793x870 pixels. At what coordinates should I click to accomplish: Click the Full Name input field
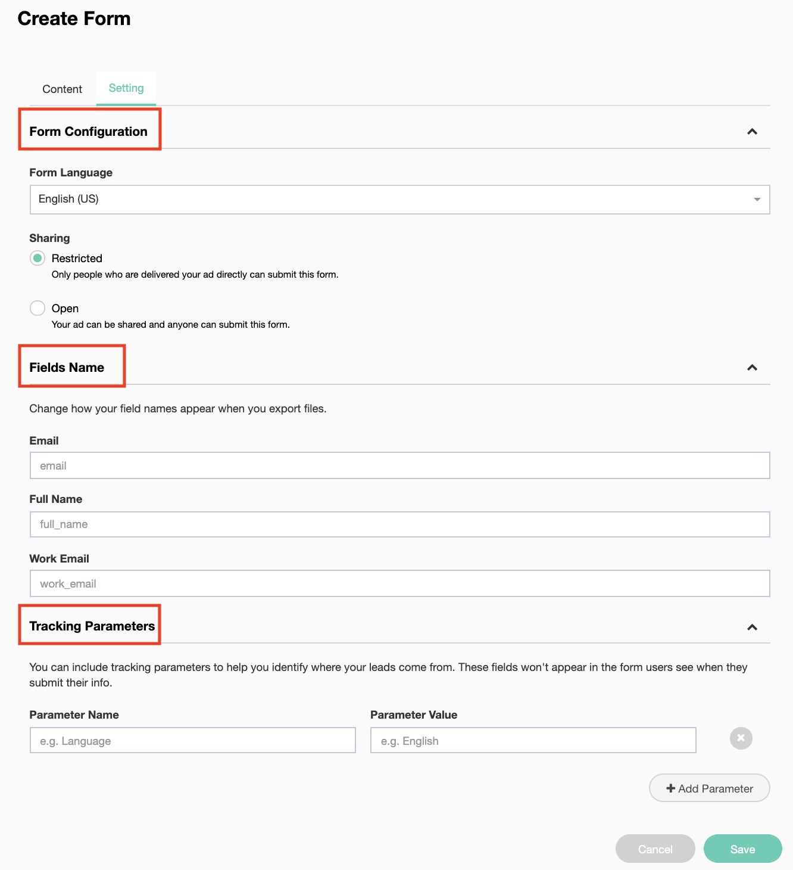click(x=399, y=524)
